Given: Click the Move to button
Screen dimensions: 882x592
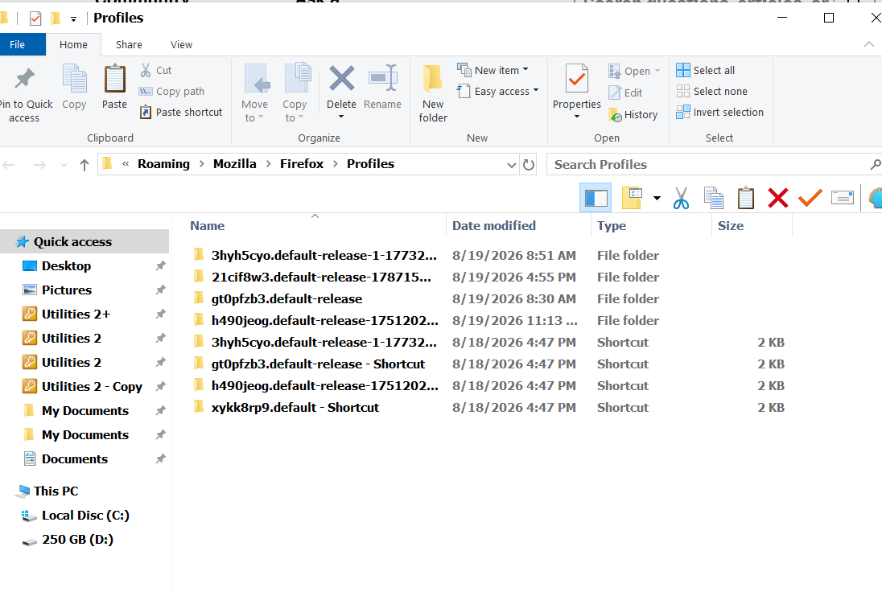Looking at the screenshot, I should tap(255, 93).
